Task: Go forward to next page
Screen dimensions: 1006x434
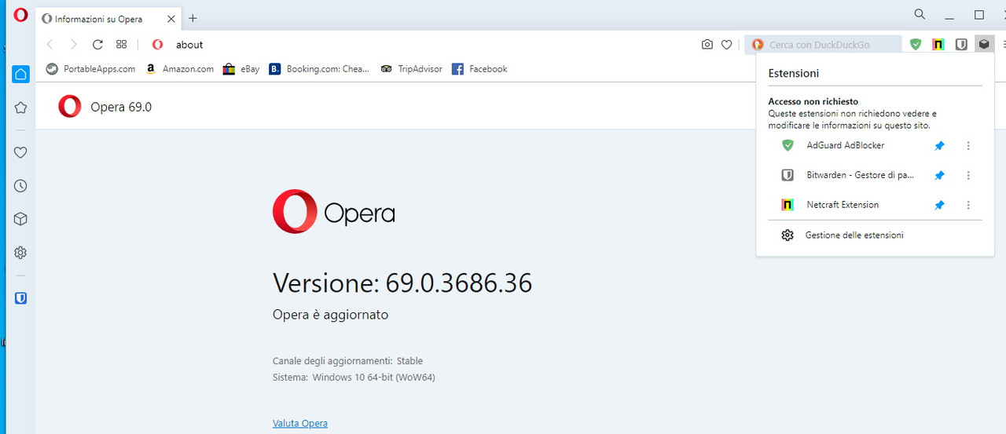Action: tap(73, 45)
